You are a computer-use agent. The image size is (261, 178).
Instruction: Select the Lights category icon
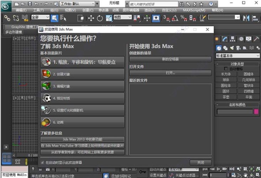point(232,48)
